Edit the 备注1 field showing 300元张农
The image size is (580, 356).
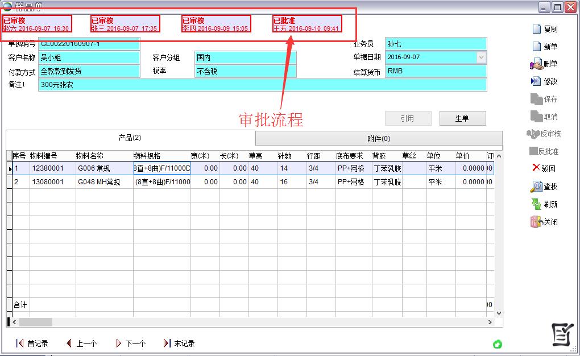[227, 84]
